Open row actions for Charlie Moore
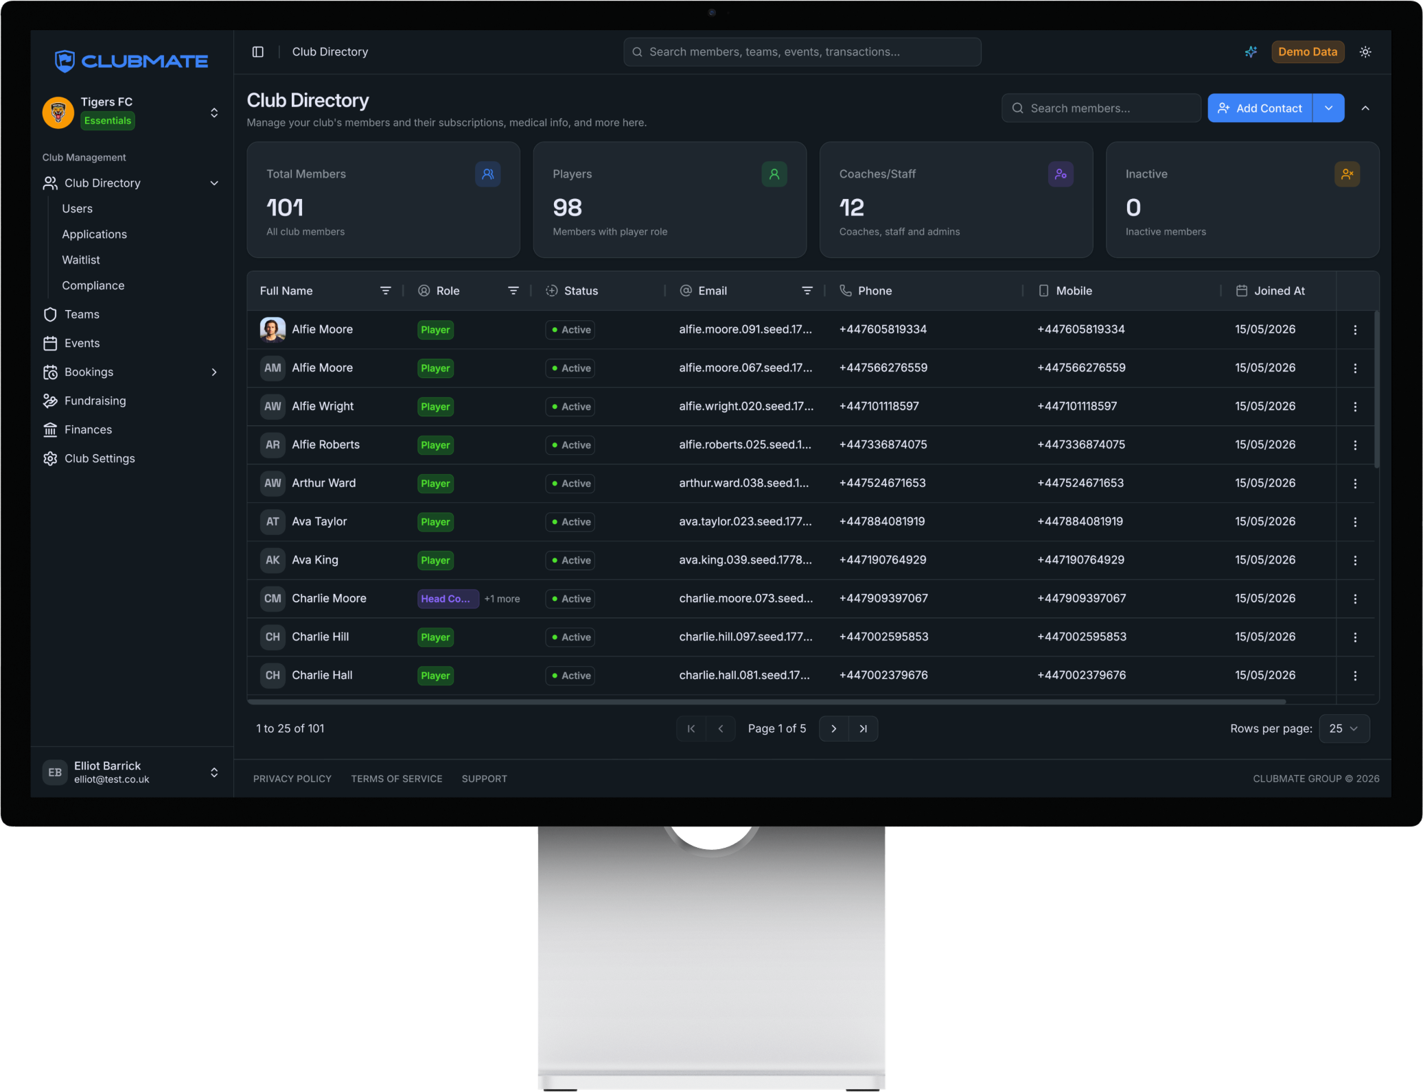1423x1092 pixels. click(1355, 599)
